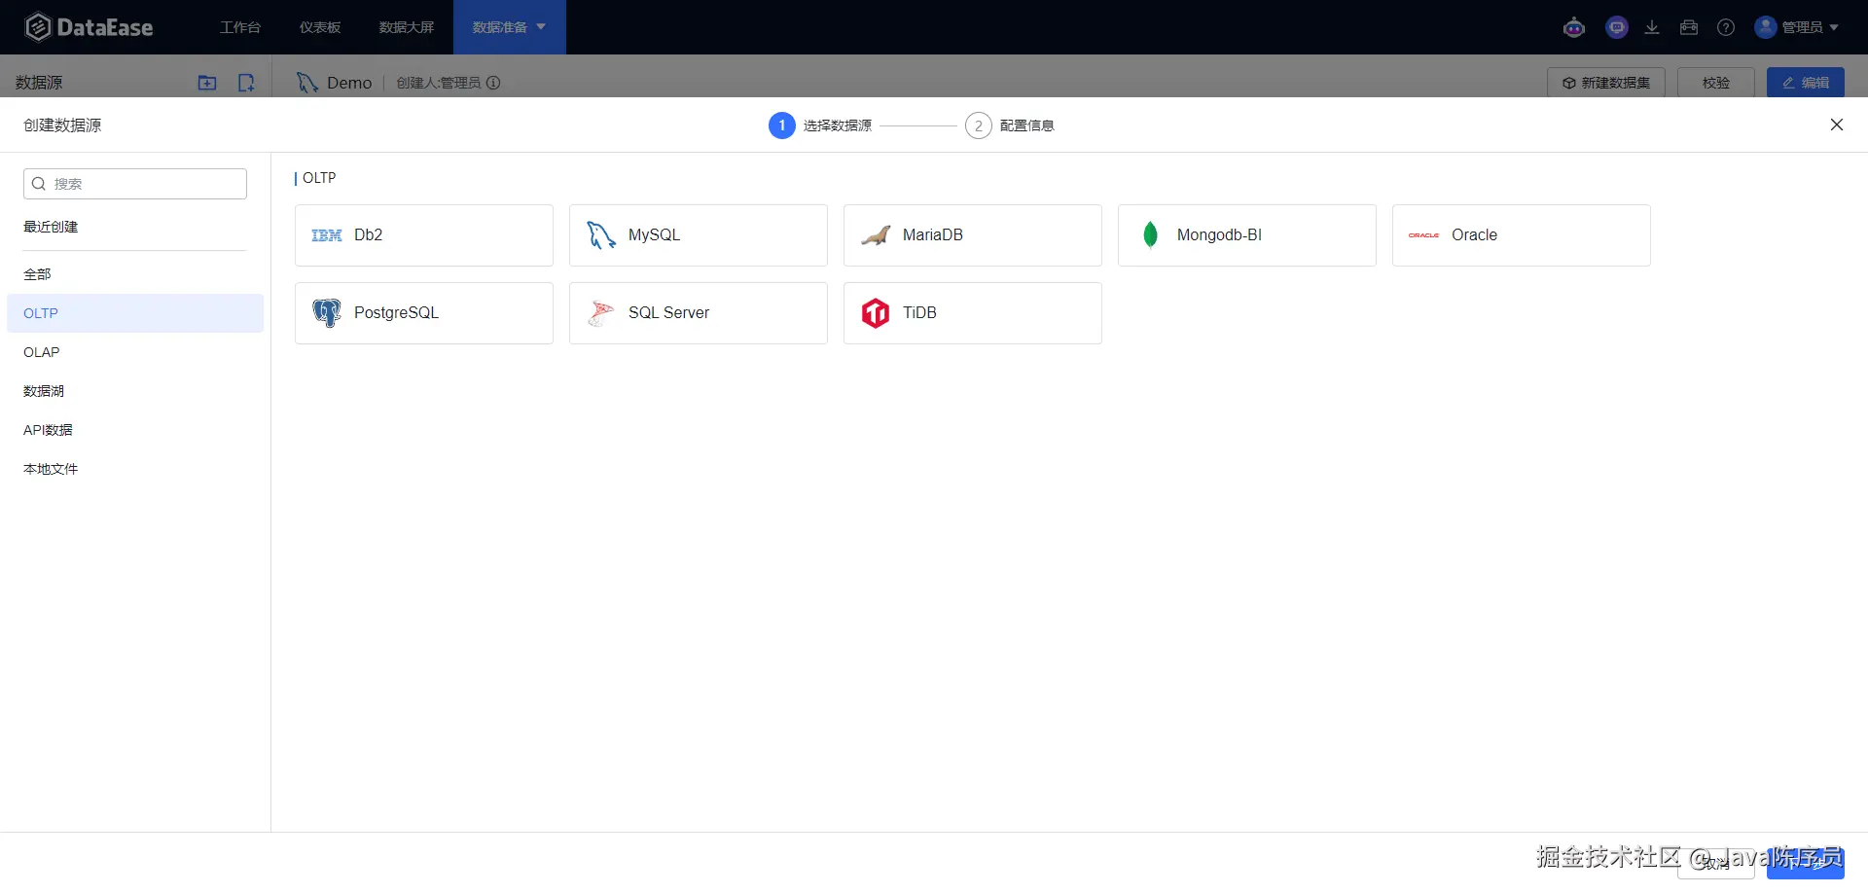This screenshot has height=894, width=1868.
Task: Open the download center icon
Action: coord(1652,27)
